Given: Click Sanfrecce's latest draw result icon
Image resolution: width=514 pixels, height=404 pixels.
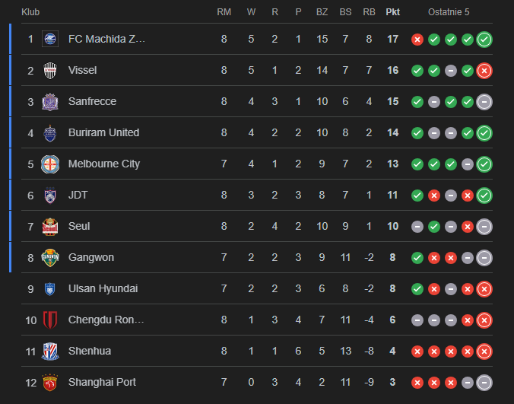Looking at the screenshot, I should 484,102.
